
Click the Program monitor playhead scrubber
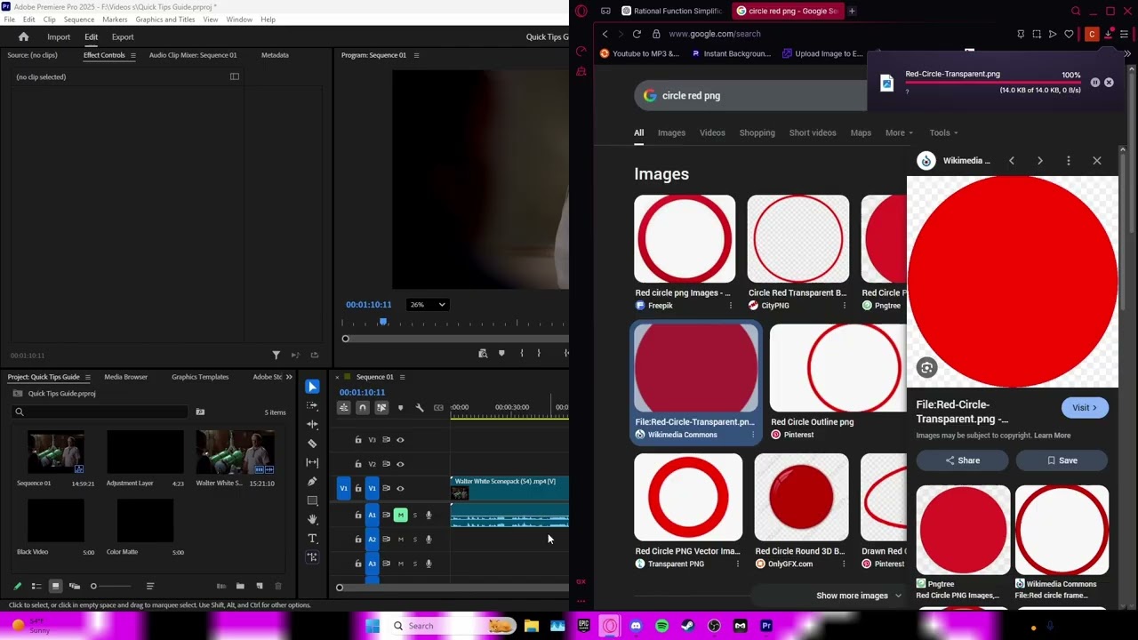click(383, 322)
